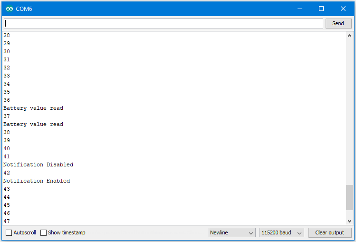This screenshot has width=356, height=242.
Task: Click the first 'Battery value read' line
Action: pyautogui.click(x=33, y=108)
